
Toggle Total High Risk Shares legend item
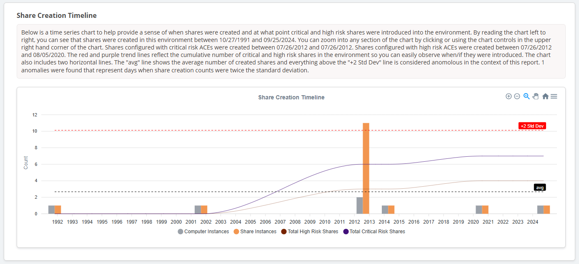coord(310,232)
